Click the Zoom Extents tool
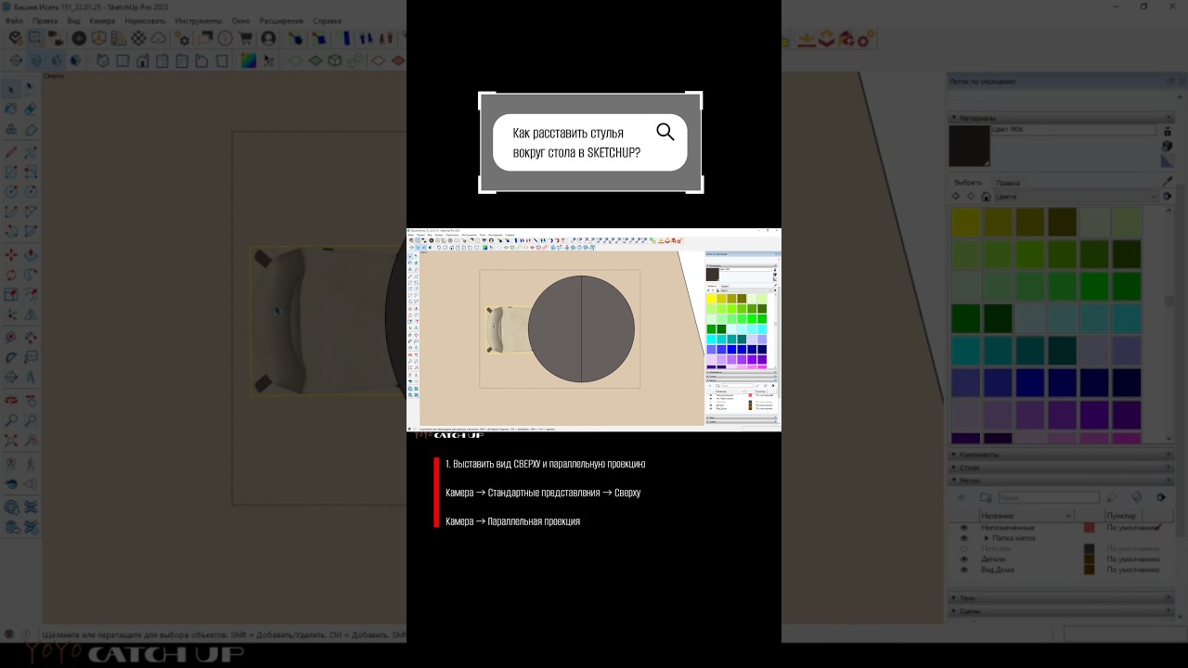This screenshot has height=668, width=1188. coord(11,441)
